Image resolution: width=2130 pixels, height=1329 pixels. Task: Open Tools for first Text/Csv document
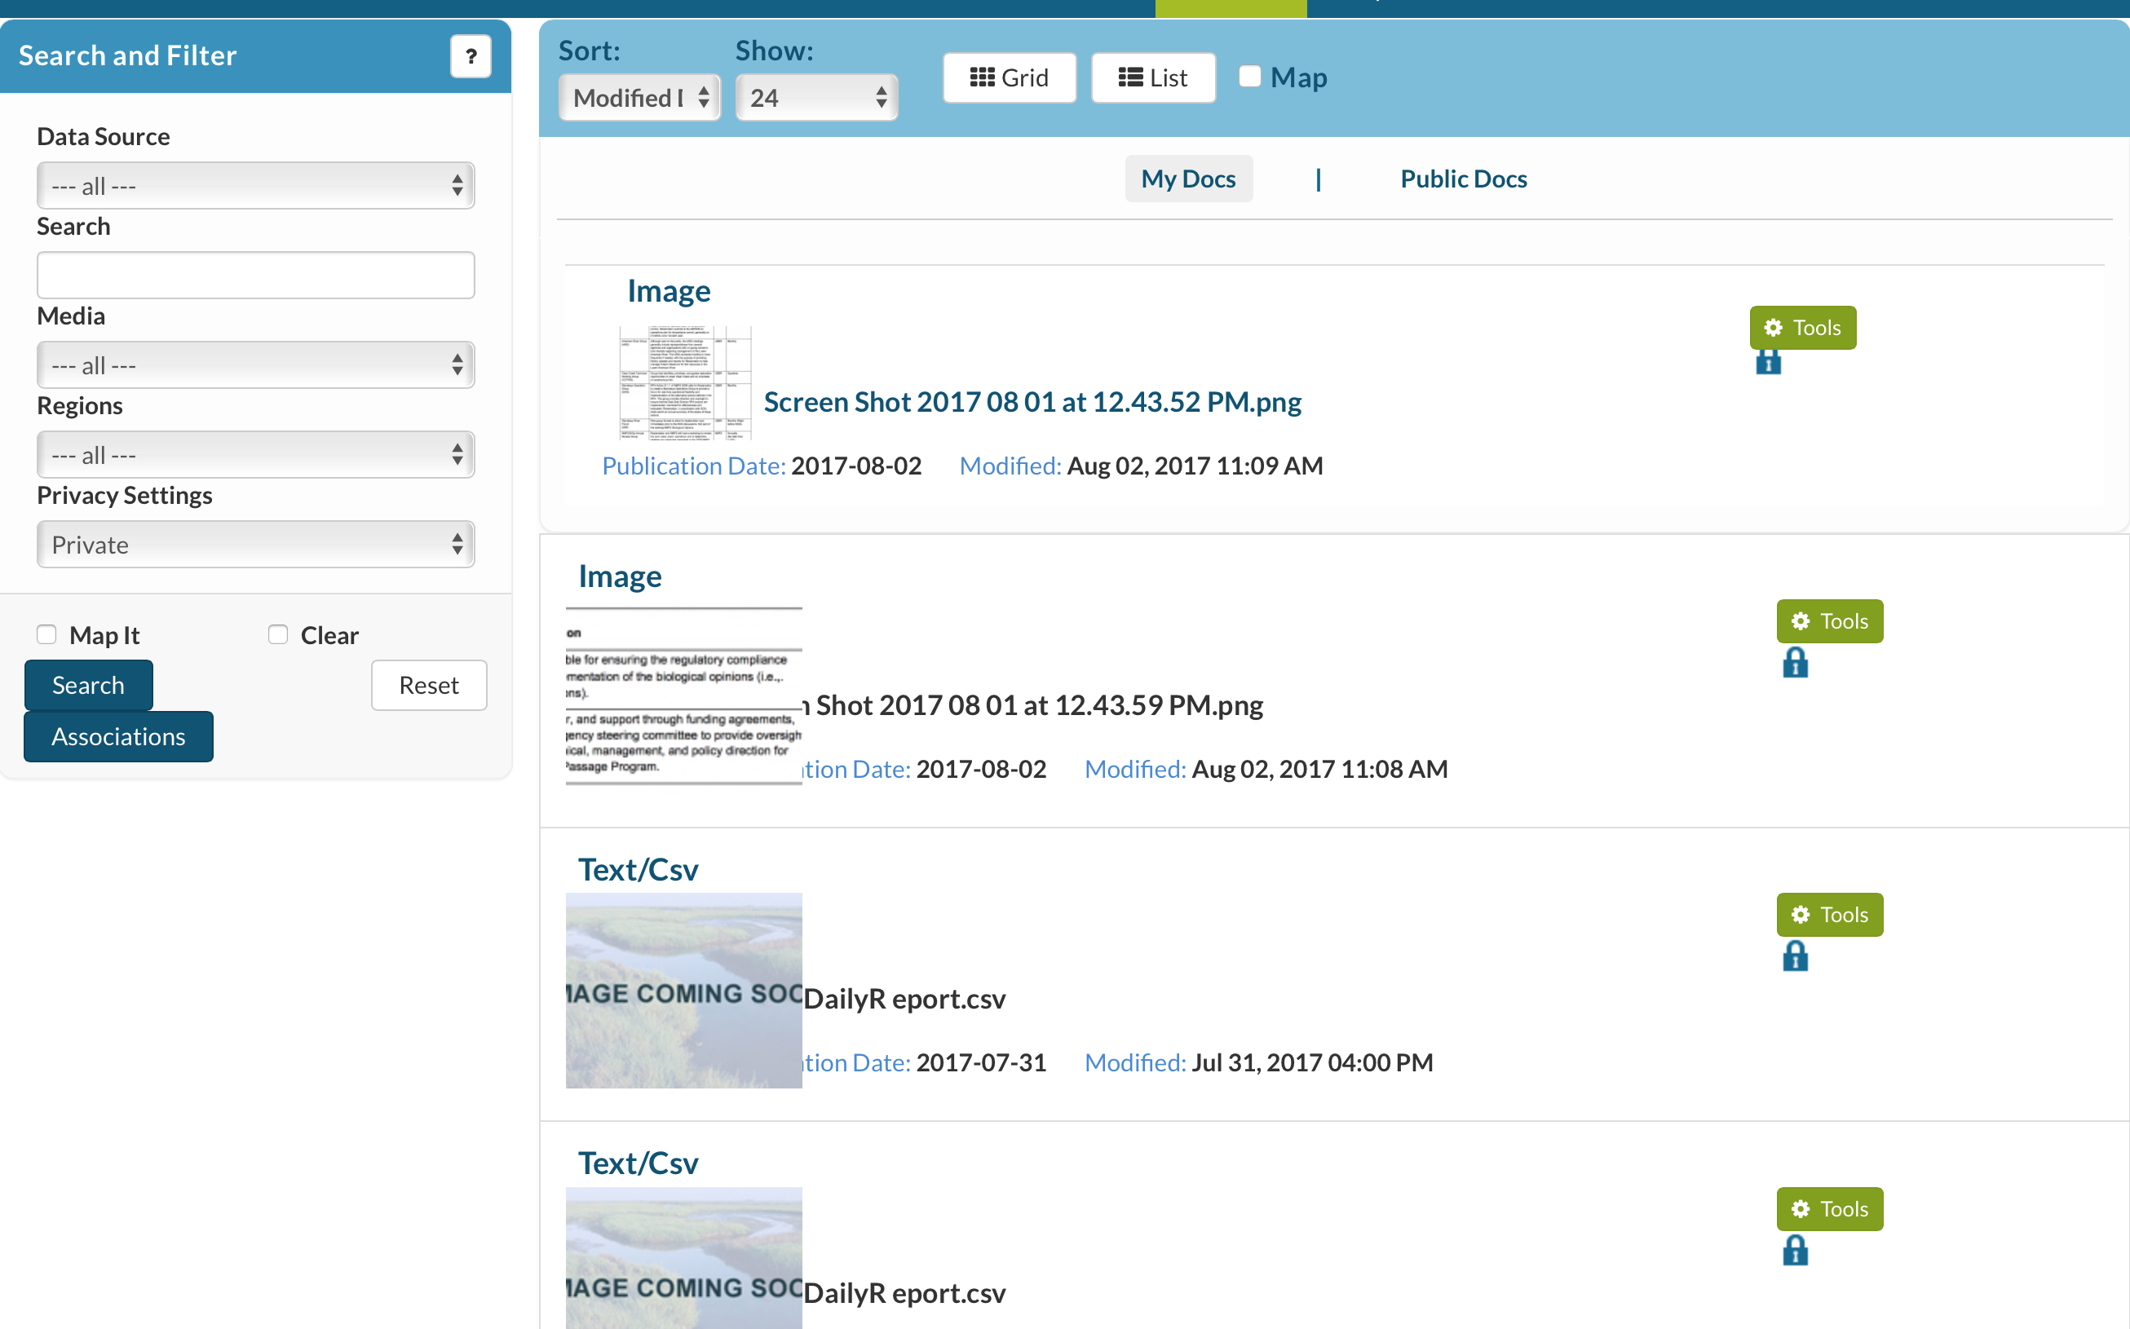click(x=1829, y=915)
